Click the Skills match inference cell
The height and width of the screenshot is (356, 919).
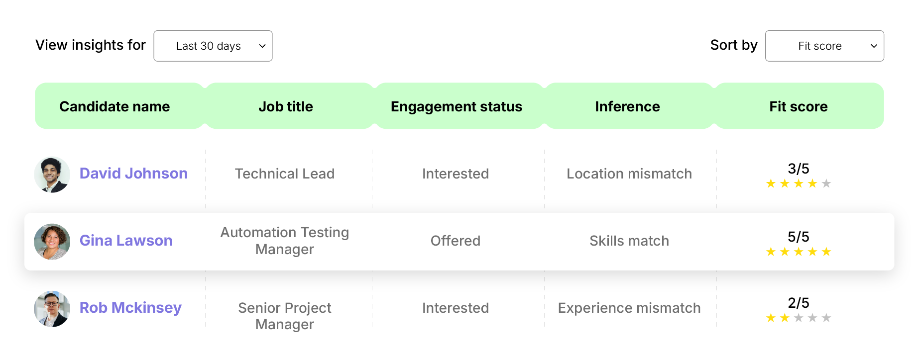[x=629, y=241]
